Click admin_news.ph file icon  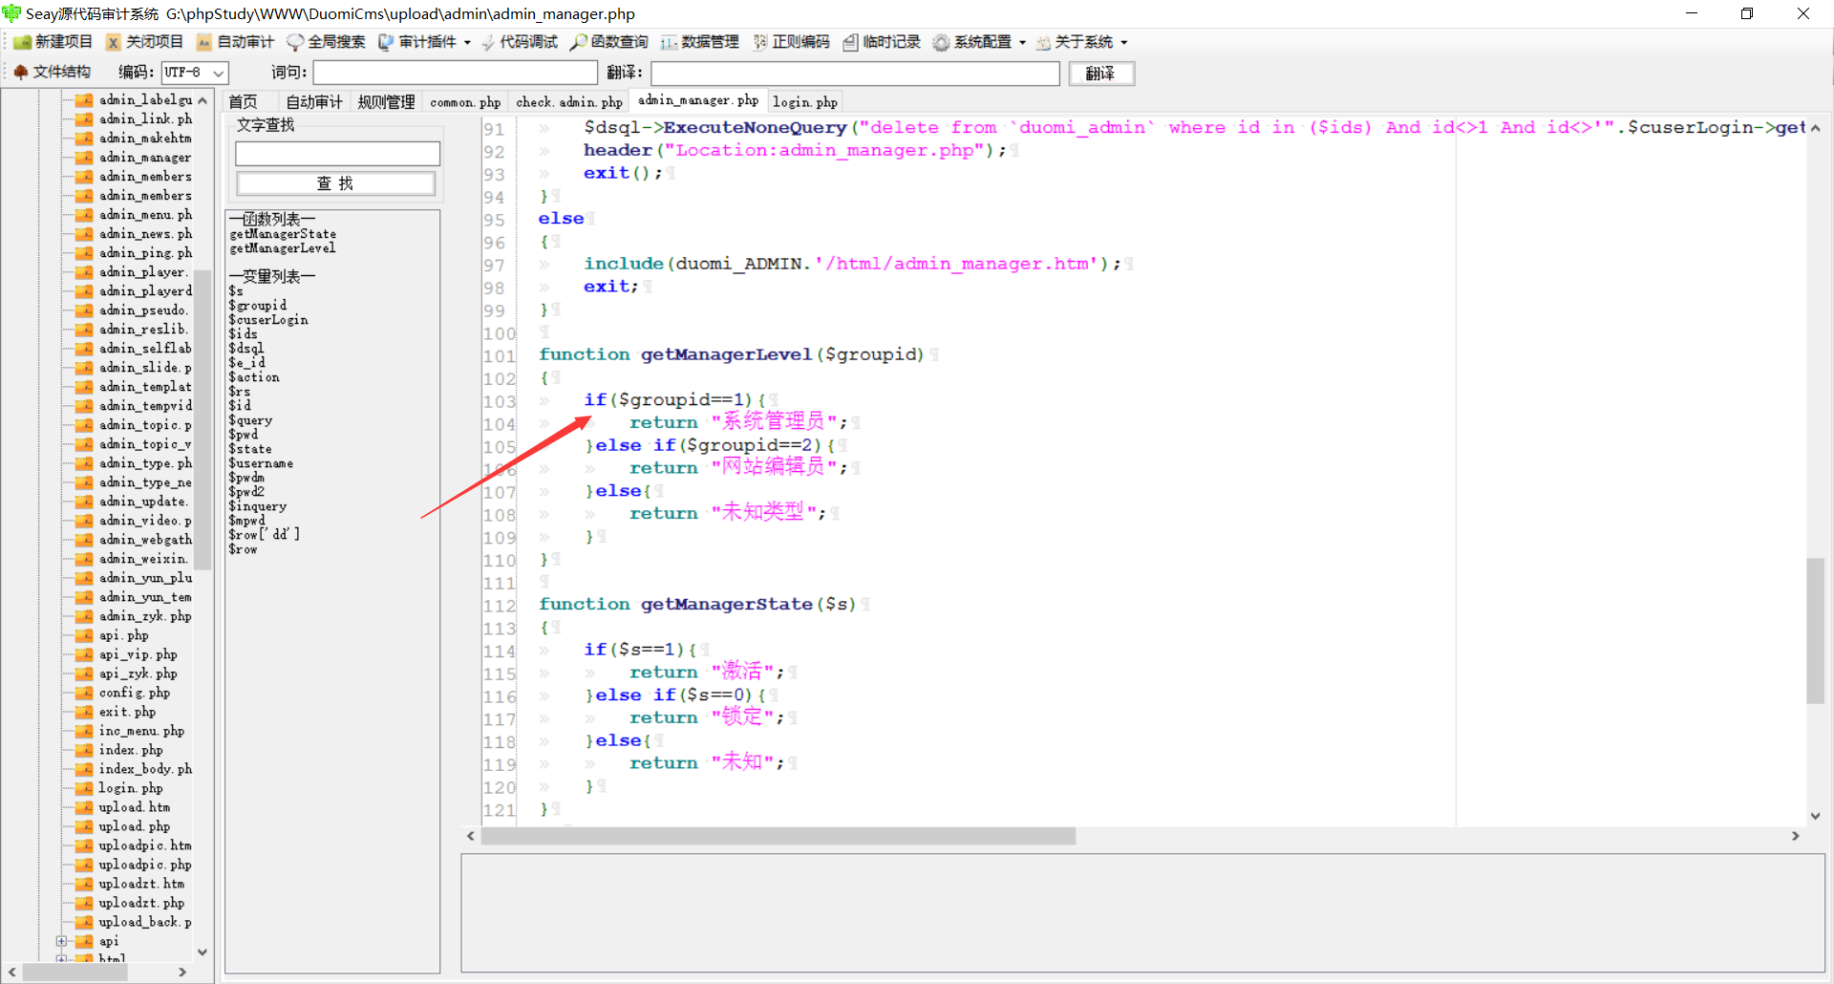point(84,233)
